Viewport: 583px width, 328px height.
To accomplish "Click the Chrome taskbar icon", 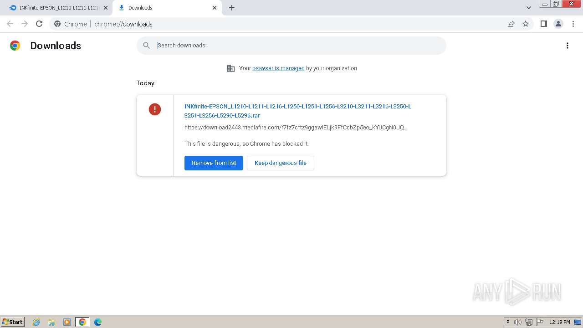I will [82, 322].
